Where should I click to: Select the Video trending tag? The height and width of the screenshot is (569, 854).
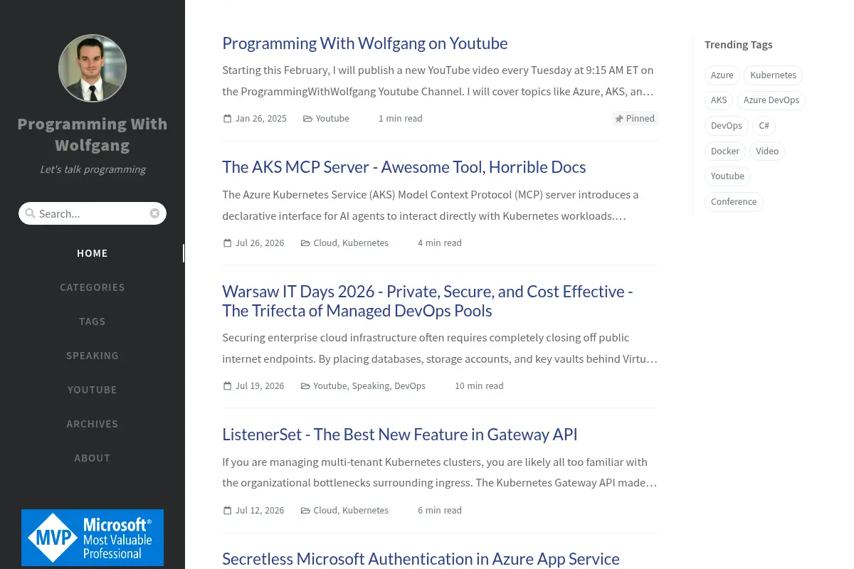click(767, 151)
